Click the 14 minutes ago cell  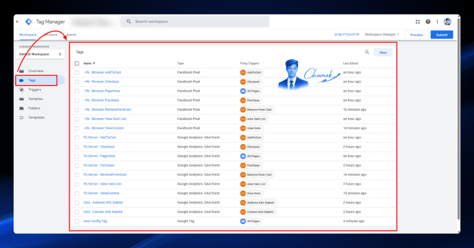pyautogui.click(x=354, y=128)
